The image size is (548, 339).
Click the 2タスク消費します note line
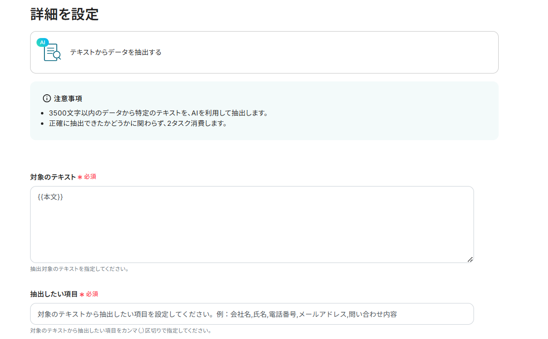tap(138, 123)
